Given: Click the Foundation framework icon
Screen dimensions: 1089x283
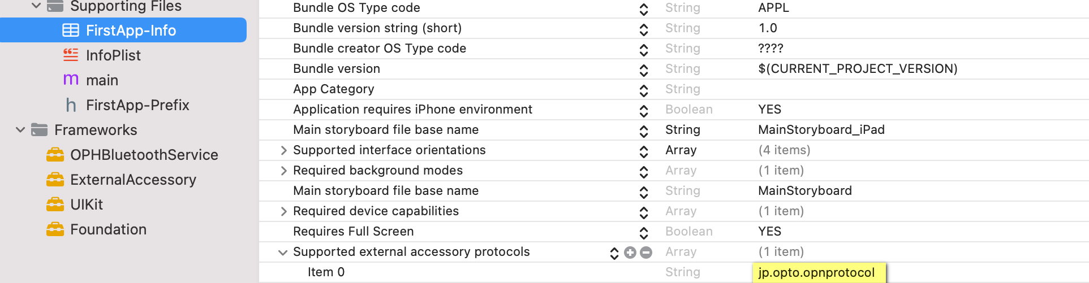Looking at the screenshot, I should pos(55,229).
